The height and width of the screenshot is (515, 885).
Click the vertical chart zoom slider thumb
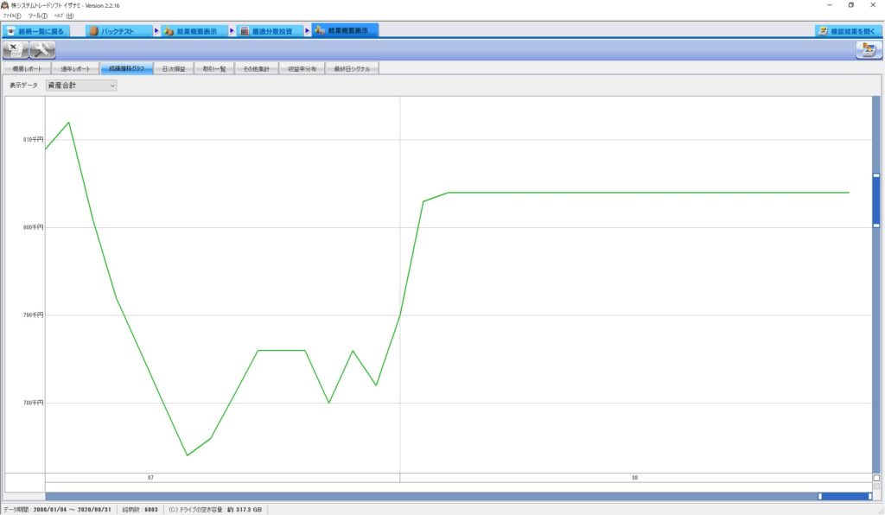point(875,200)
